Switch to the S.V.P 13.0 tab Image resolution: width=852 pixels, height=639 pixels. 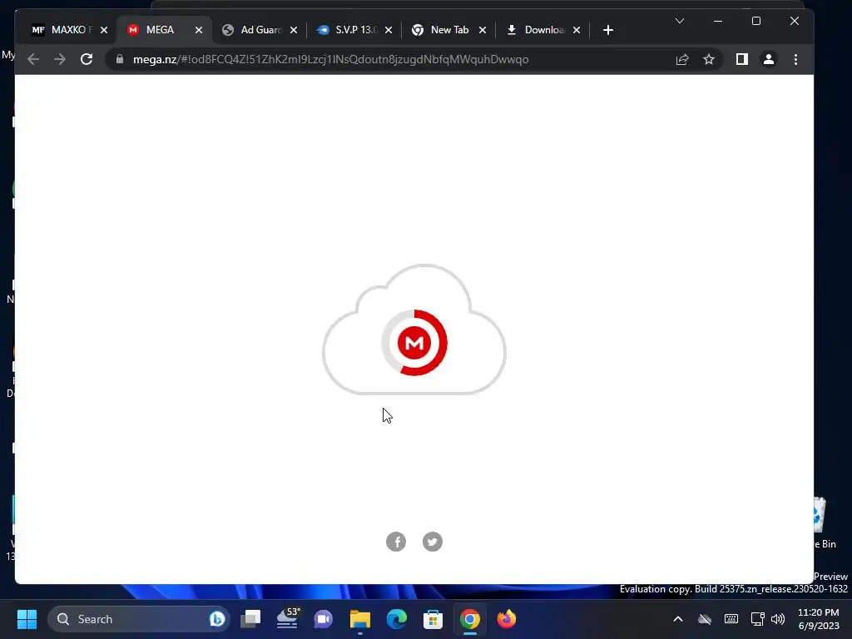point(356,30)
